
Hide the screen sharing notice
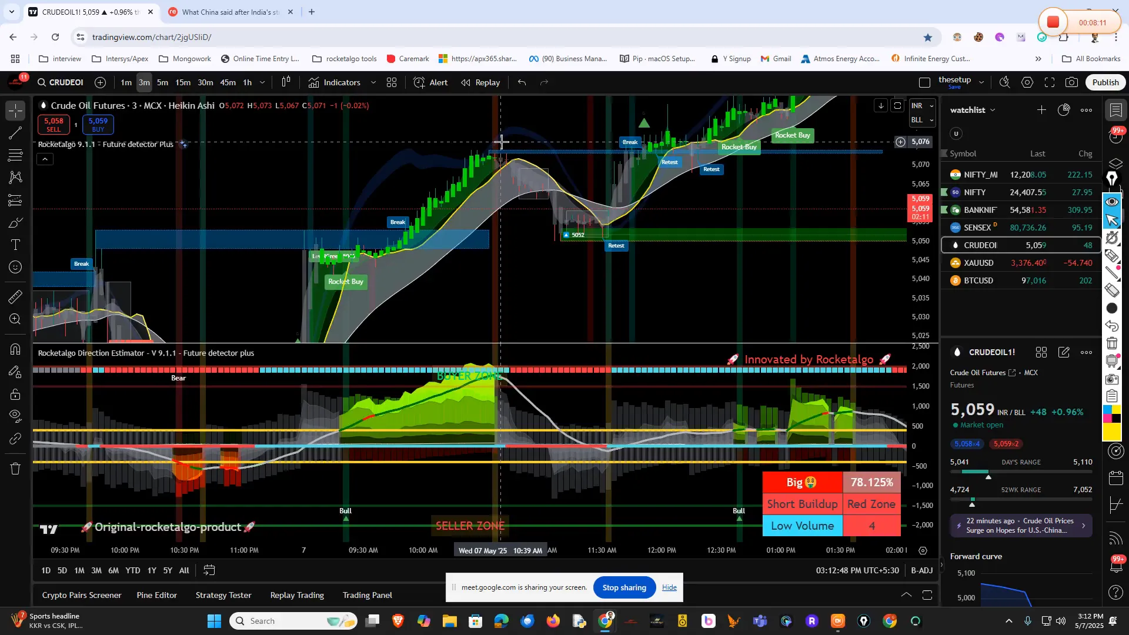click(669, 587)
